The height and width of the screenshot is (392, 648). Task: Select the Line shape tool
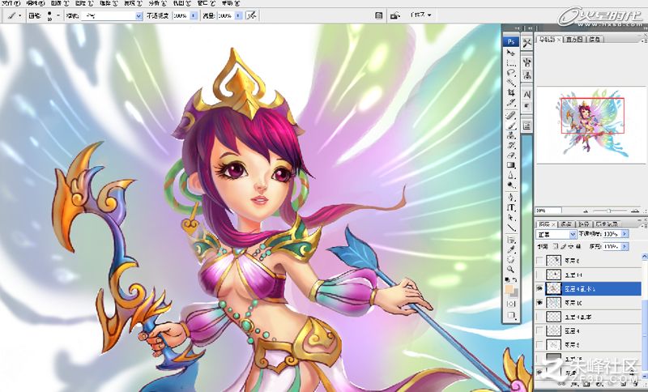point(511,228)
